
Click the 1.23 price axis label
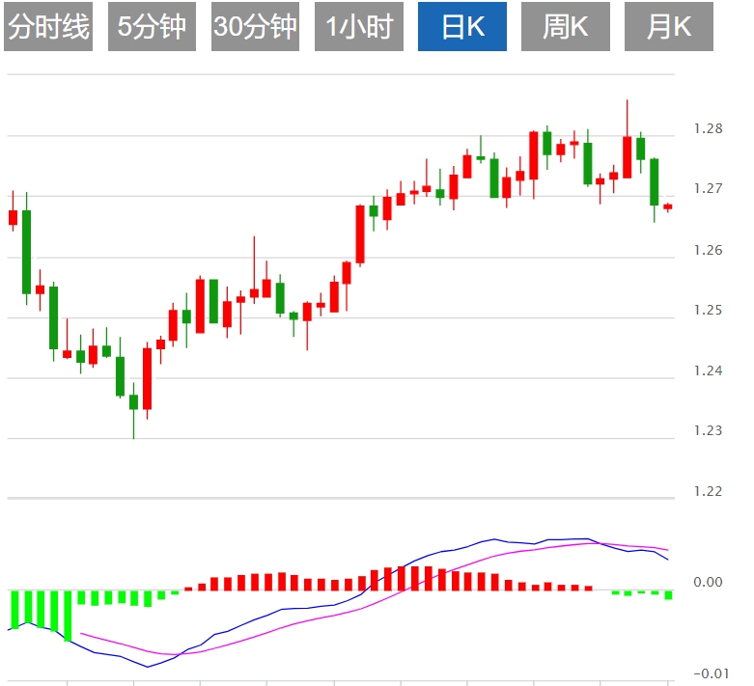pos(708,430)
